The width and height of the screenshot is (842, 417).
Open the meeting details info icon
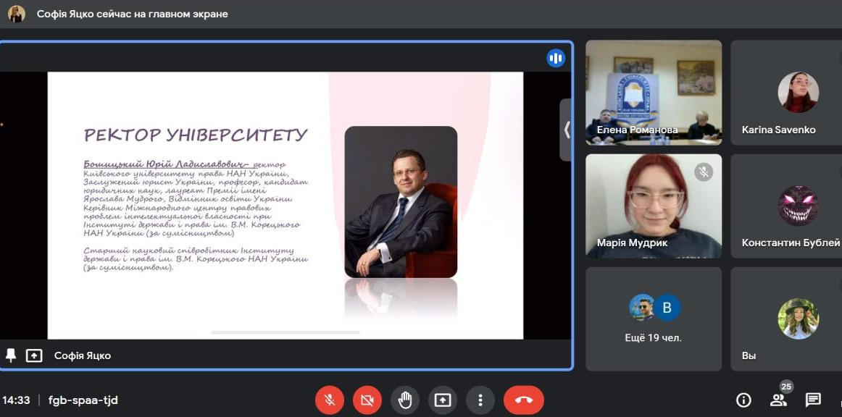pyautogui.click(x=743, y=400)
